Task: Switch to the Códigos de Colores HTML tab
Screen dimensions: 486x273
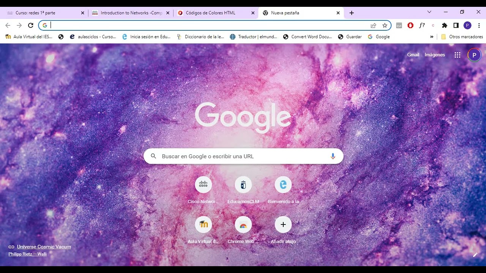Action: click(x=216, y=13)
